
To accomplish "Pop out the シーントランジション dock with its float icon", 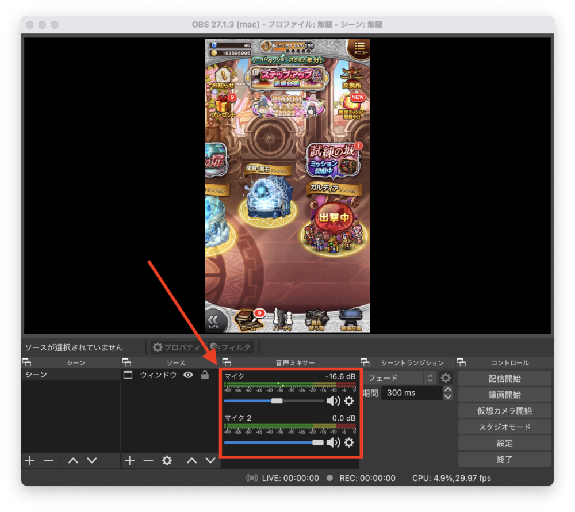I will [365, 362].
